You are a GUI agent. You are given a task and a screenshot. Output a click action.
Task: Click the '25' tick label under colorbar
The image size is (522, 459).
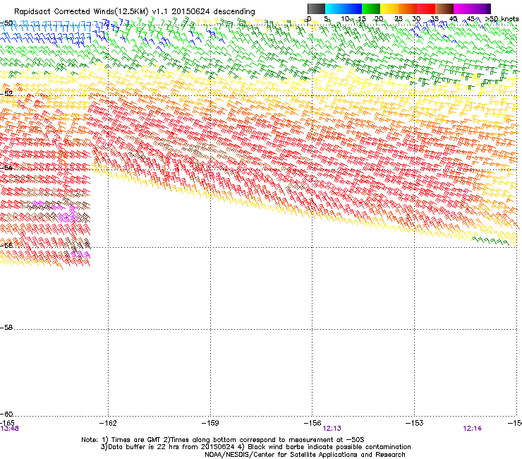(x=399, y=19)
